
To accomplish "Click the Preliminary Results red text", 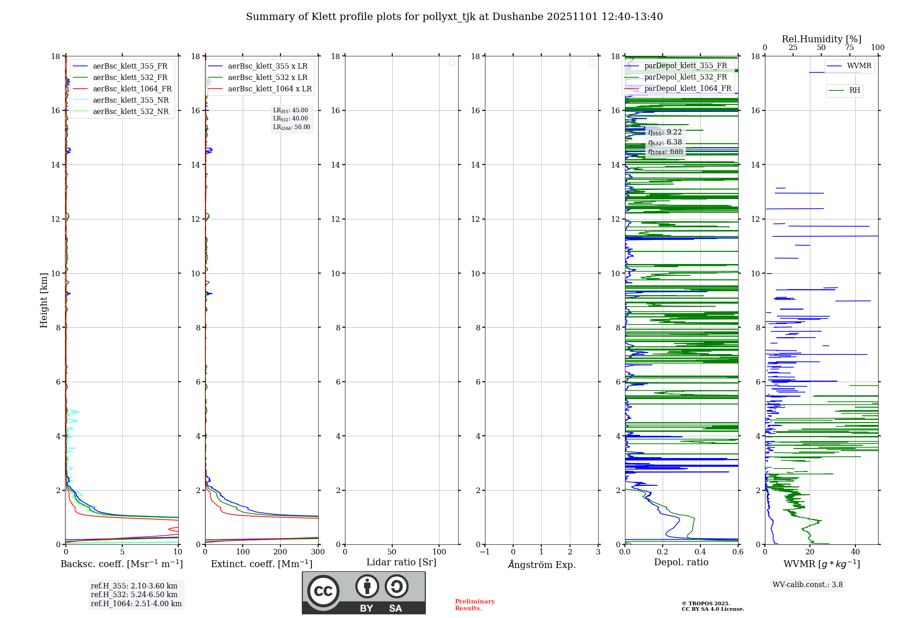I will 474,604.
